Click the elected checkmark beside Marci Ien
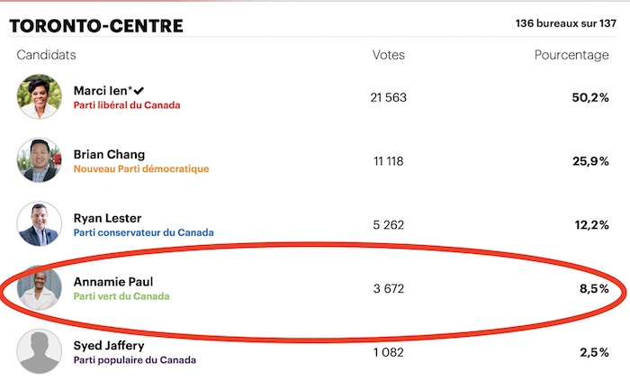 (x=139, y=91)
